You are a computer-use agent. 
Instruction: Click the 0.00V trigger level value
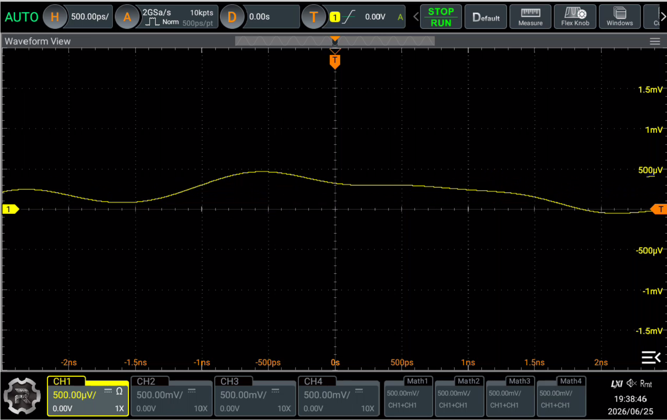click(375, 17)
